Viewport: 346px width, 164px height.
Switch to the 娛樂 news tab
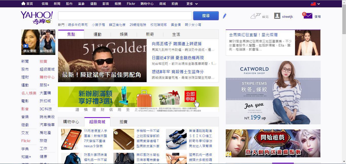(124, 34)
